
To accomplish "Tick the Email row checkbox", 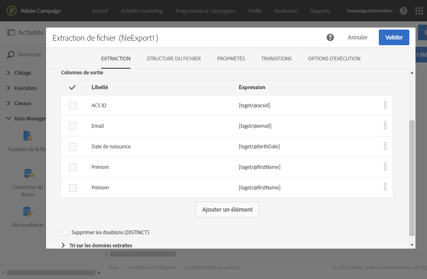I will 73,126.
